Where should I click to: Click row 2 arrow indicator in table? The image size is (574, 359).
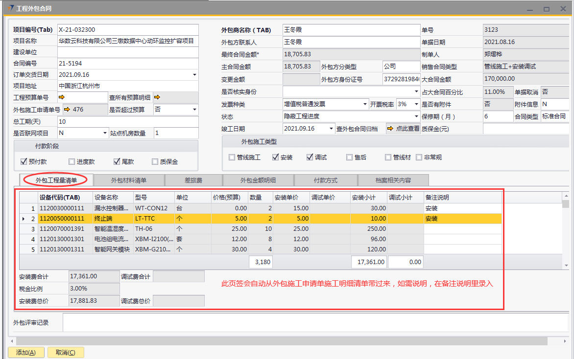pos(24,219)
